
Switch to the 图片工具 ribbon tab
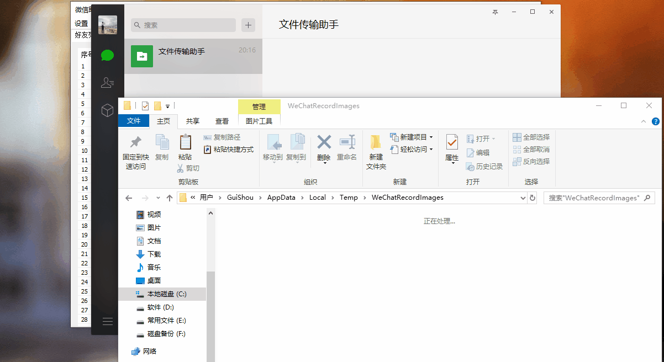click(259, 121)
